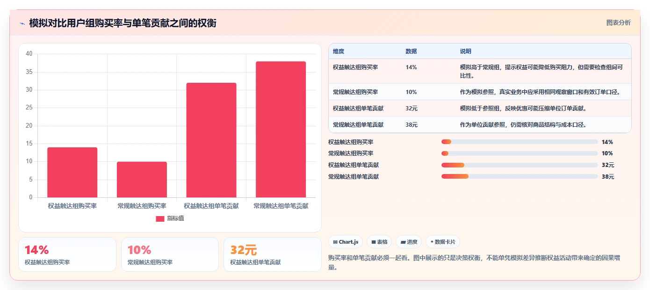
Task: Click the table icon in 表格 tag
Action: 374,242
